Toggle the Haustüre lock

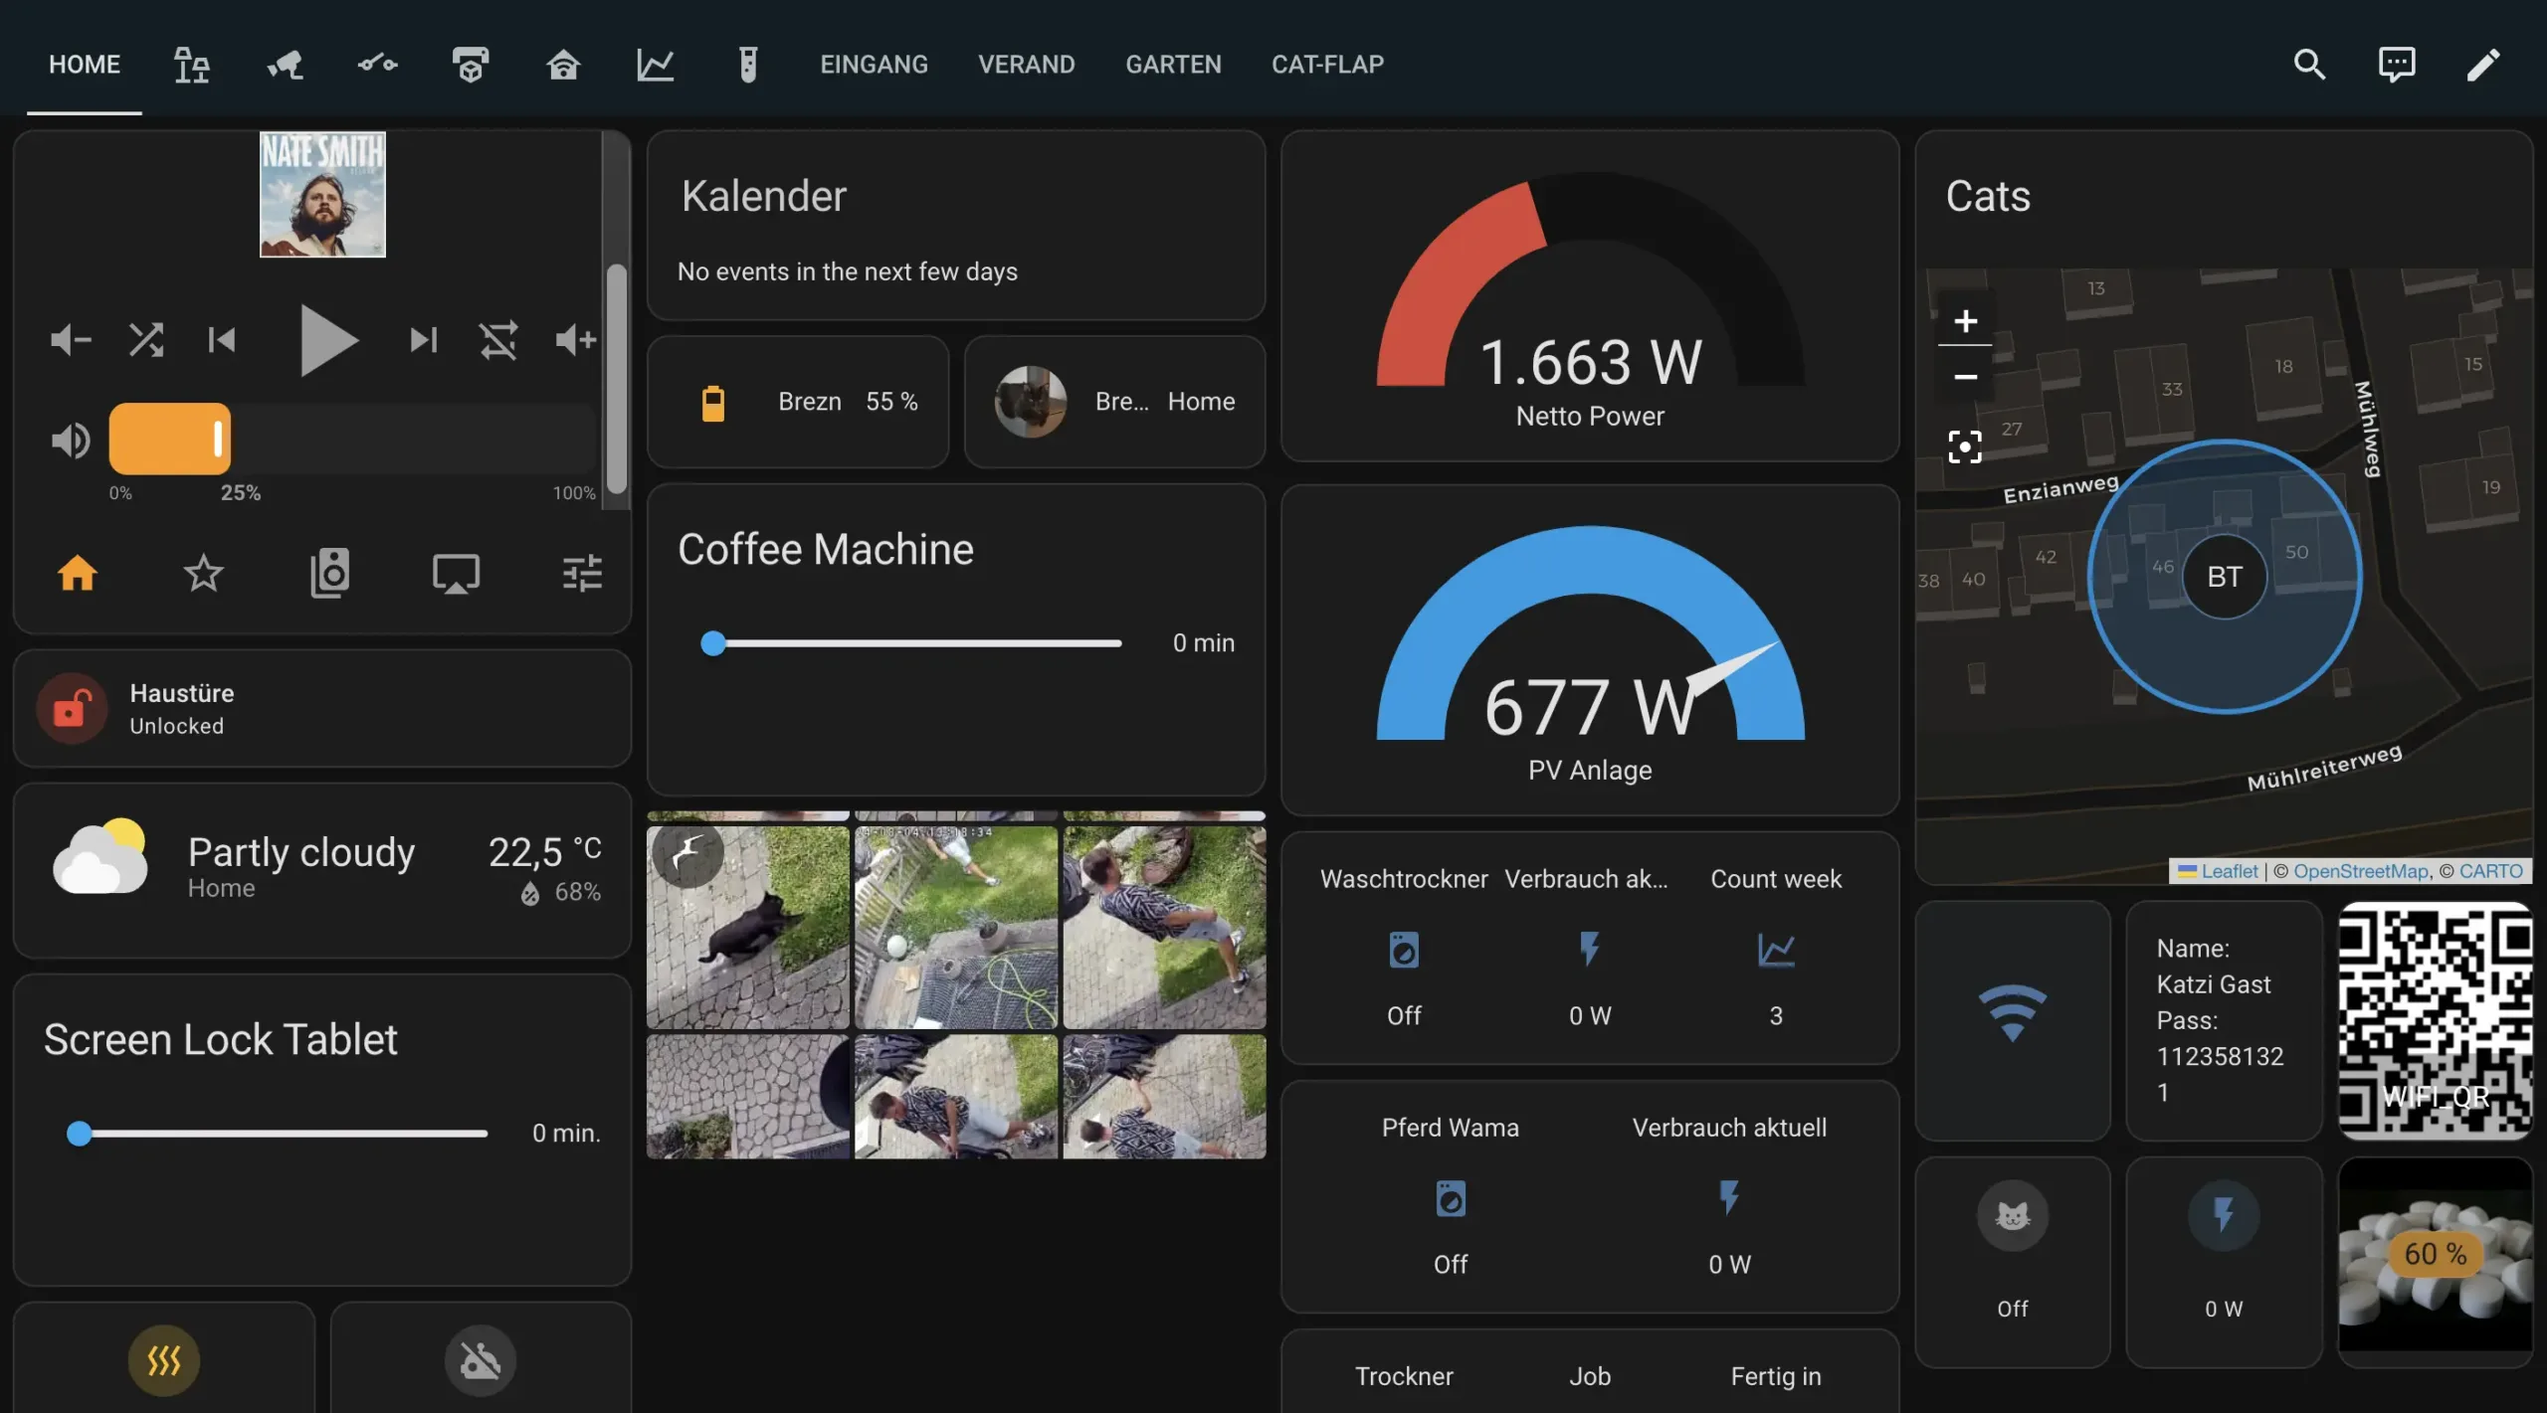tap(72, 709)
